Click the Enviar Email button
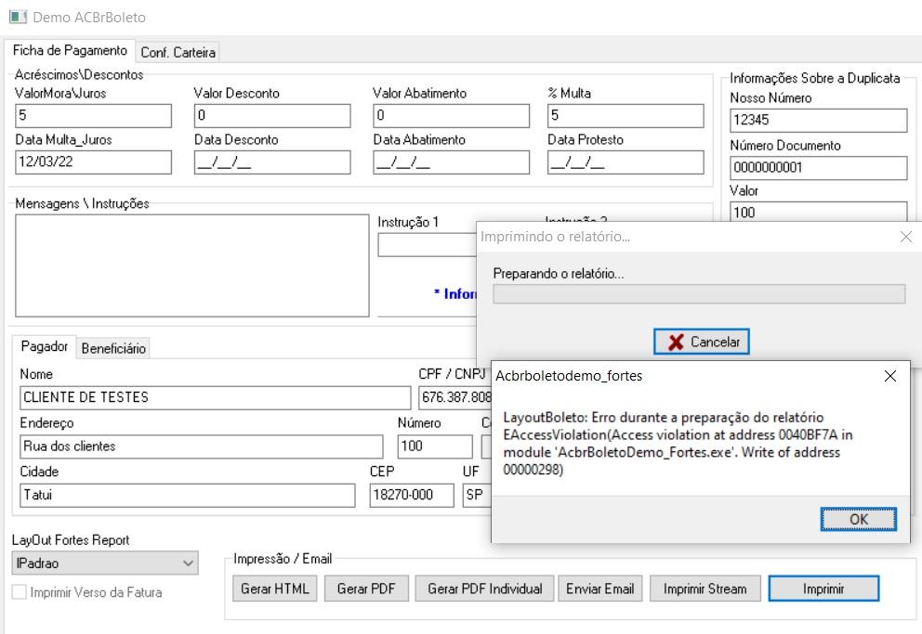 [x=599, y=589]
